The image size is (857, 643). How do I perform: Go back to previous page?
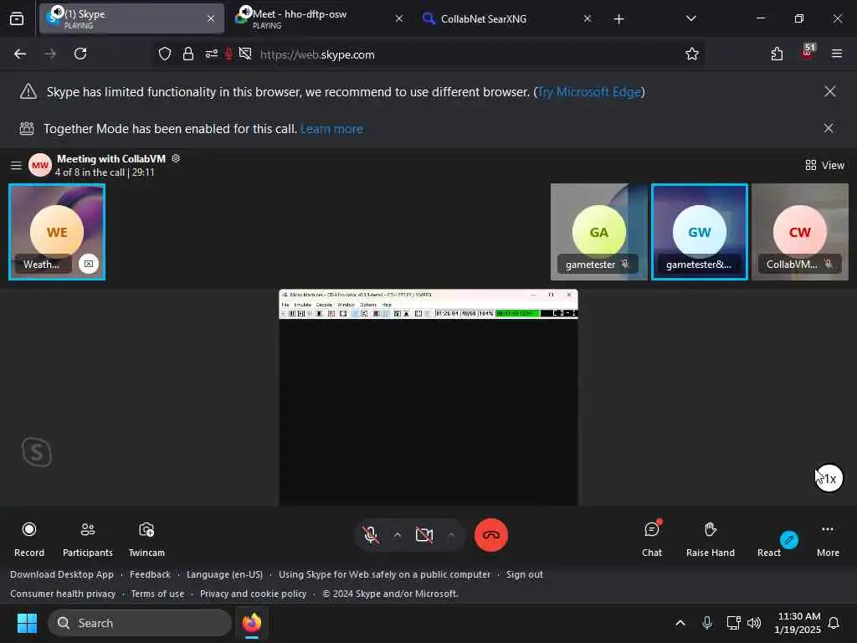(x=20, y=54)
